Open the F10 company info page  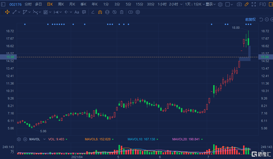[x=262, y=4]
